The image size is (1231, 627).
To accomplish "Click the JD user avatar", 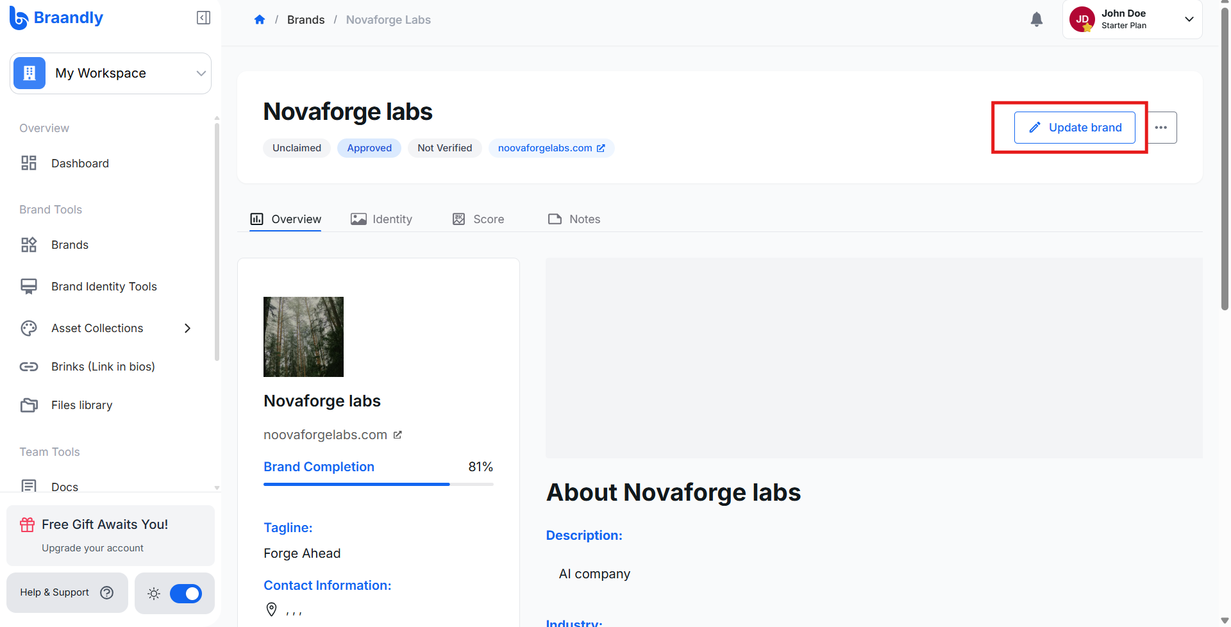I will (x=1082, y=19).
